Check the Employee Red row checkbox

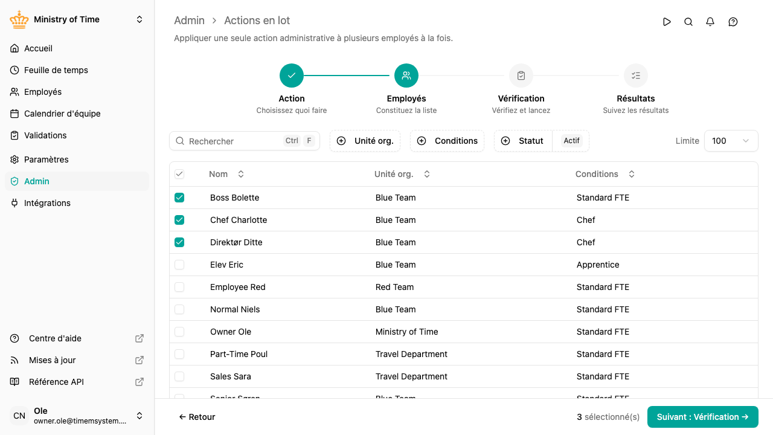pos(179,287)
